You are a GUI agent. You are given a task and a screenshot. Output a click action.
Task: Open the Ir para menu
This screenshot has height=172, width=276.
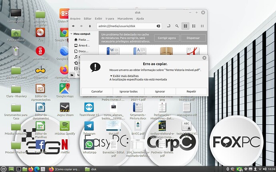(110, 18)
